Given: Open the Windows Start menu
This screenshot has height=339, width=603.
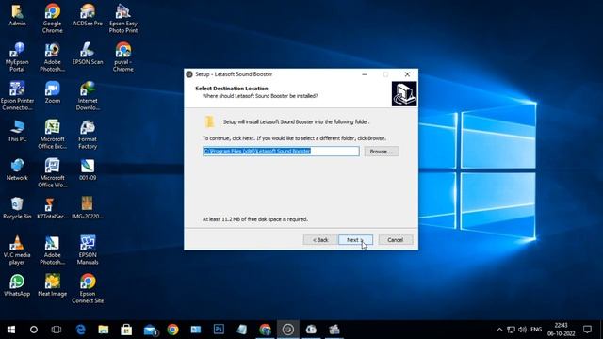Looking at the screenshot, I should click(11, 330).
